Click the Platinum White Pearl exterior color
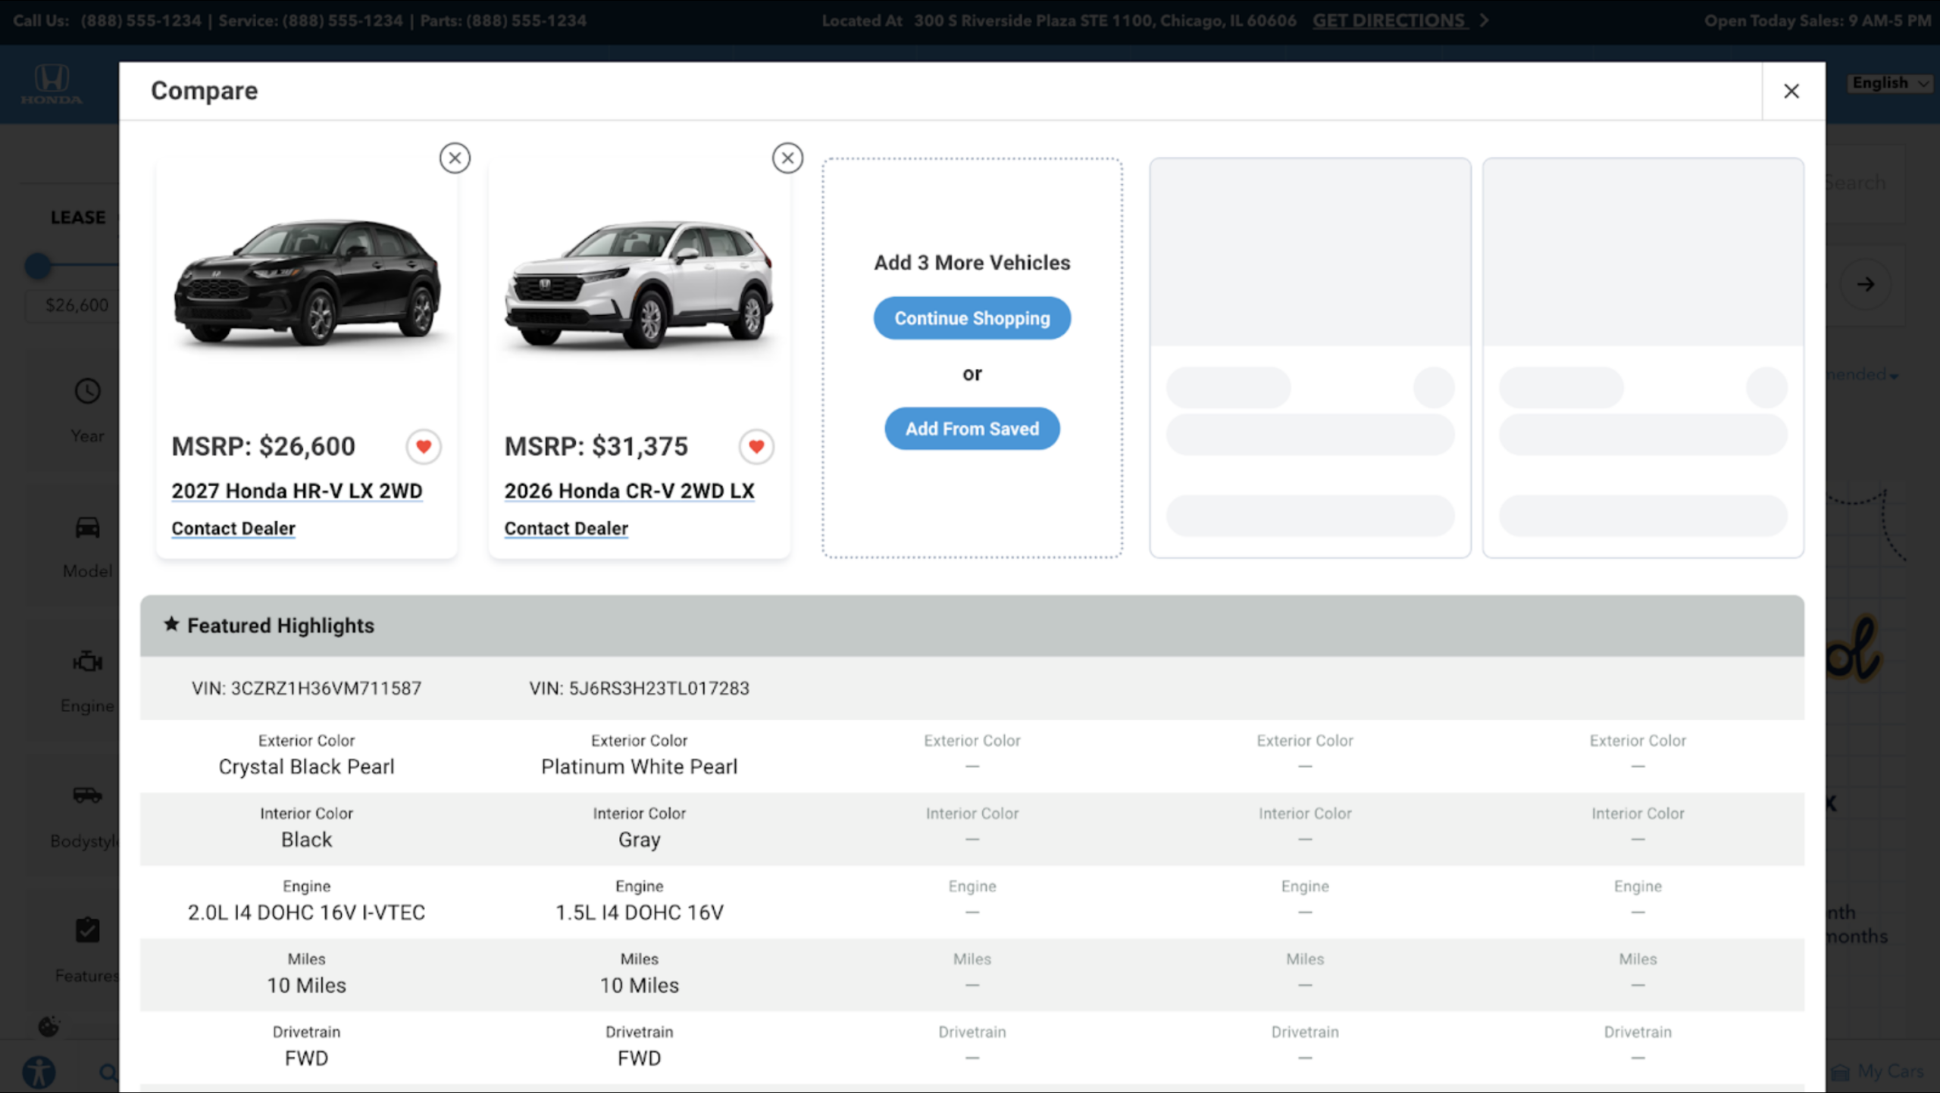 639,767
